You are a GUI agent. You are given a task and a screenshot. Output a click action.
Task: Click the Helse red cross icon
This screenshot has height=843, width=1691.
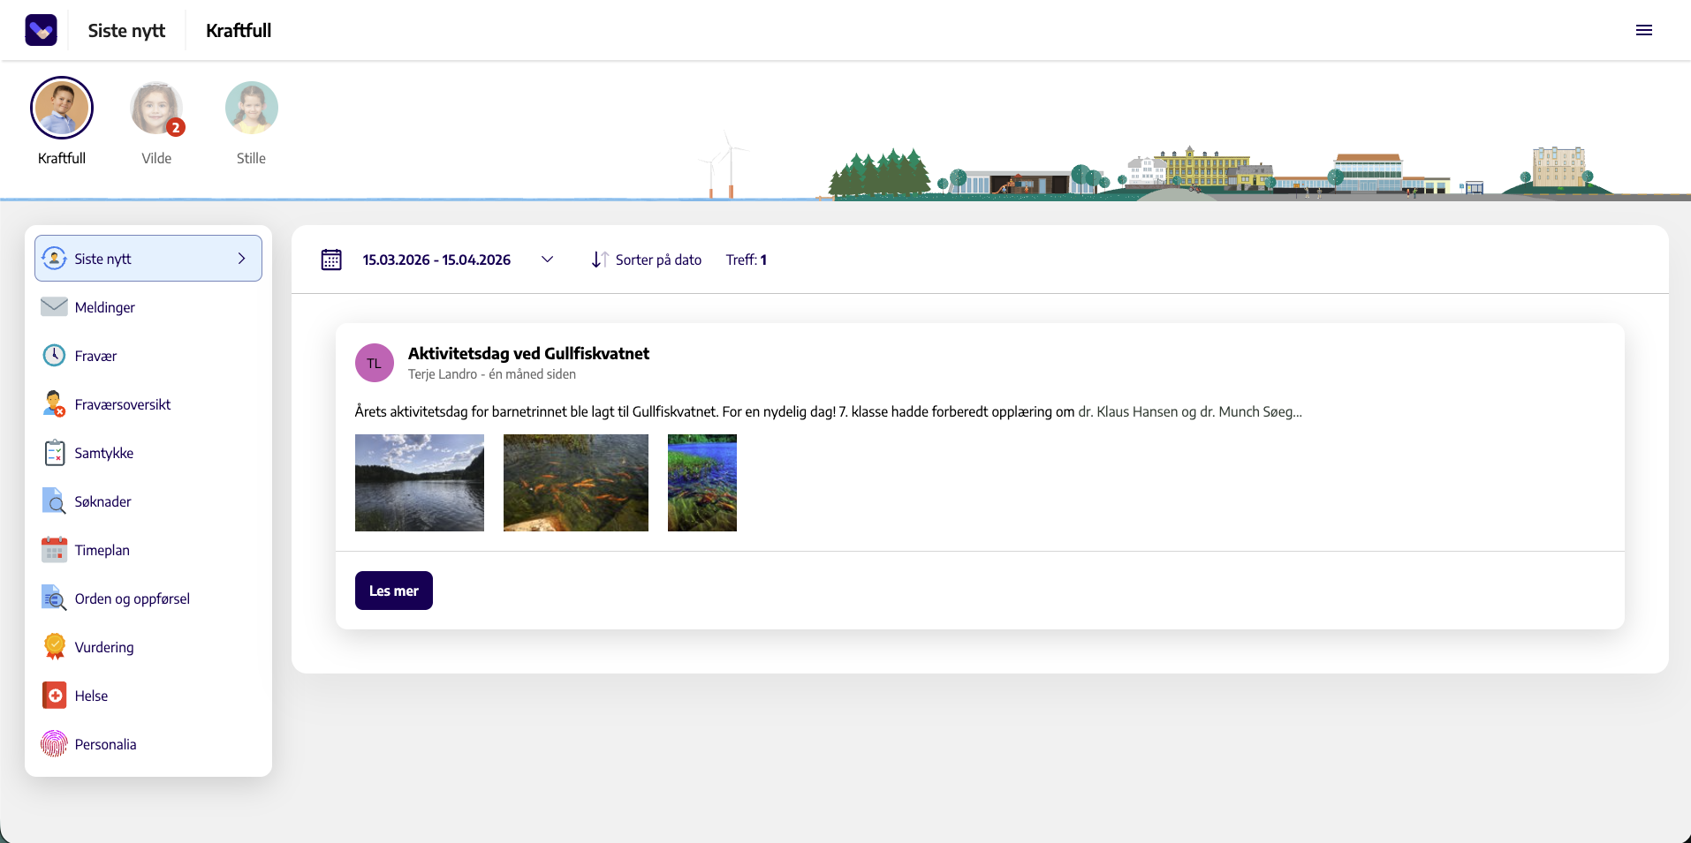click(x=54, y=695)
